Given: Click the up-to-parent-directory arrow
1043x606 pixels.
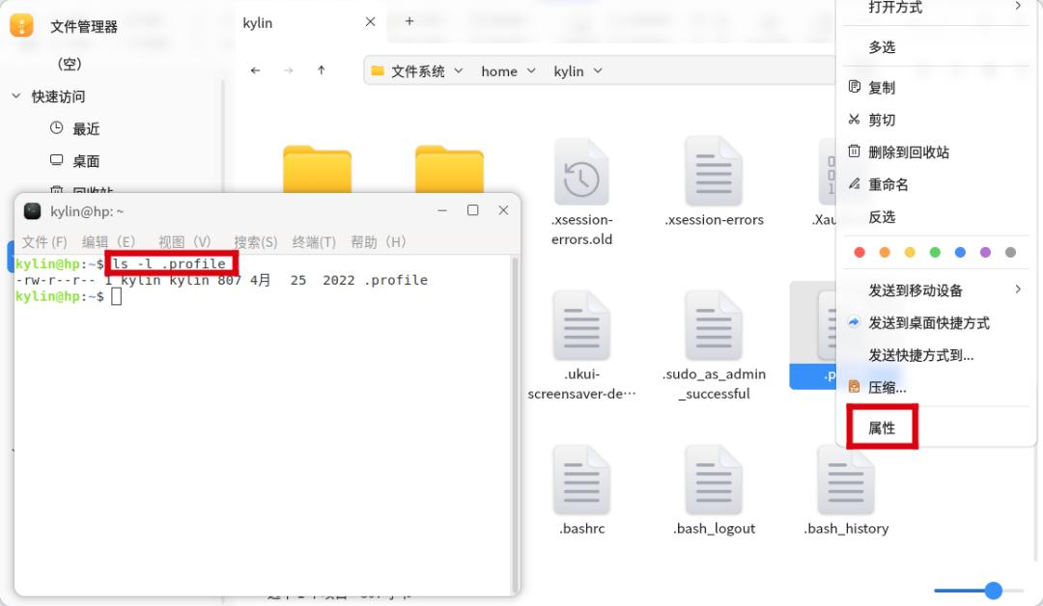Looking at the screenshot, I should pos(322,70).
